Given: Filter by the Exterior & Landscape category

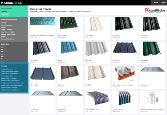Looking at the screenshot, I should tap(7, 25).
